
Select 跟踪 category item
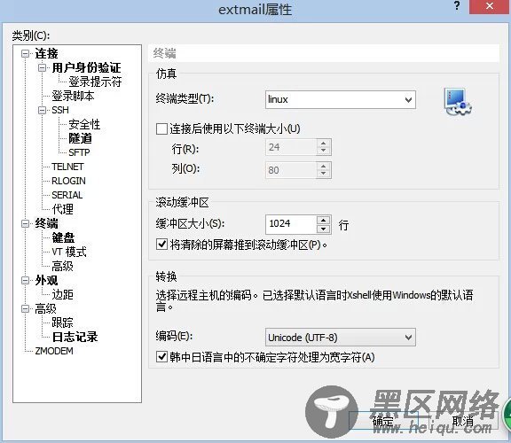(x=63, y=323)
